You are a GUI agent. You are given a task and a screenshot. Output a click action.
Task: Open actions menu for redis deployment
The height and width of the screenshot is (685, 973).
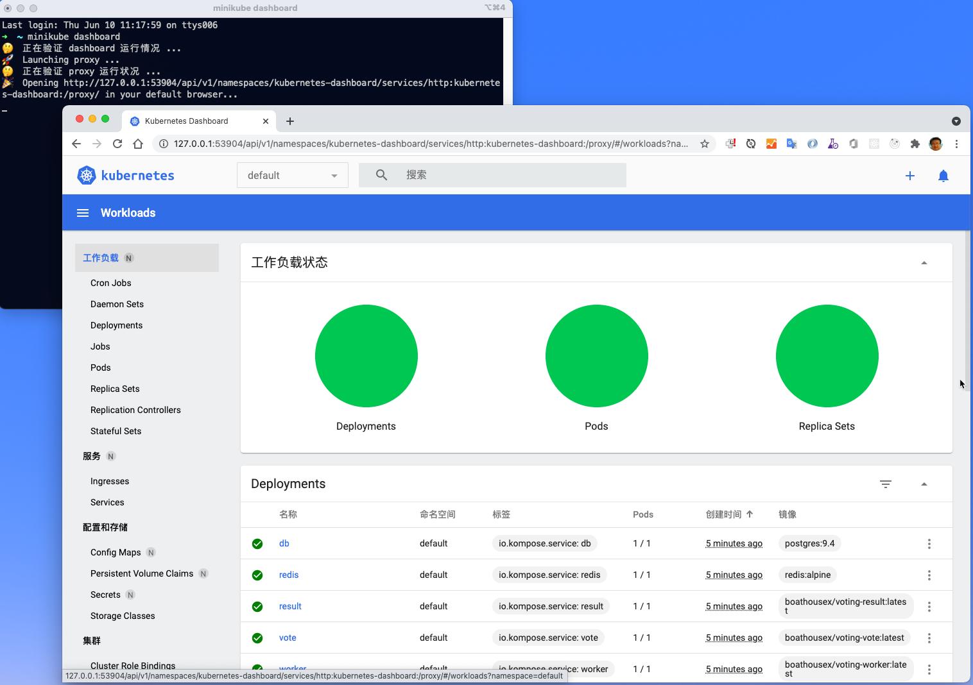tap(929, 575)
